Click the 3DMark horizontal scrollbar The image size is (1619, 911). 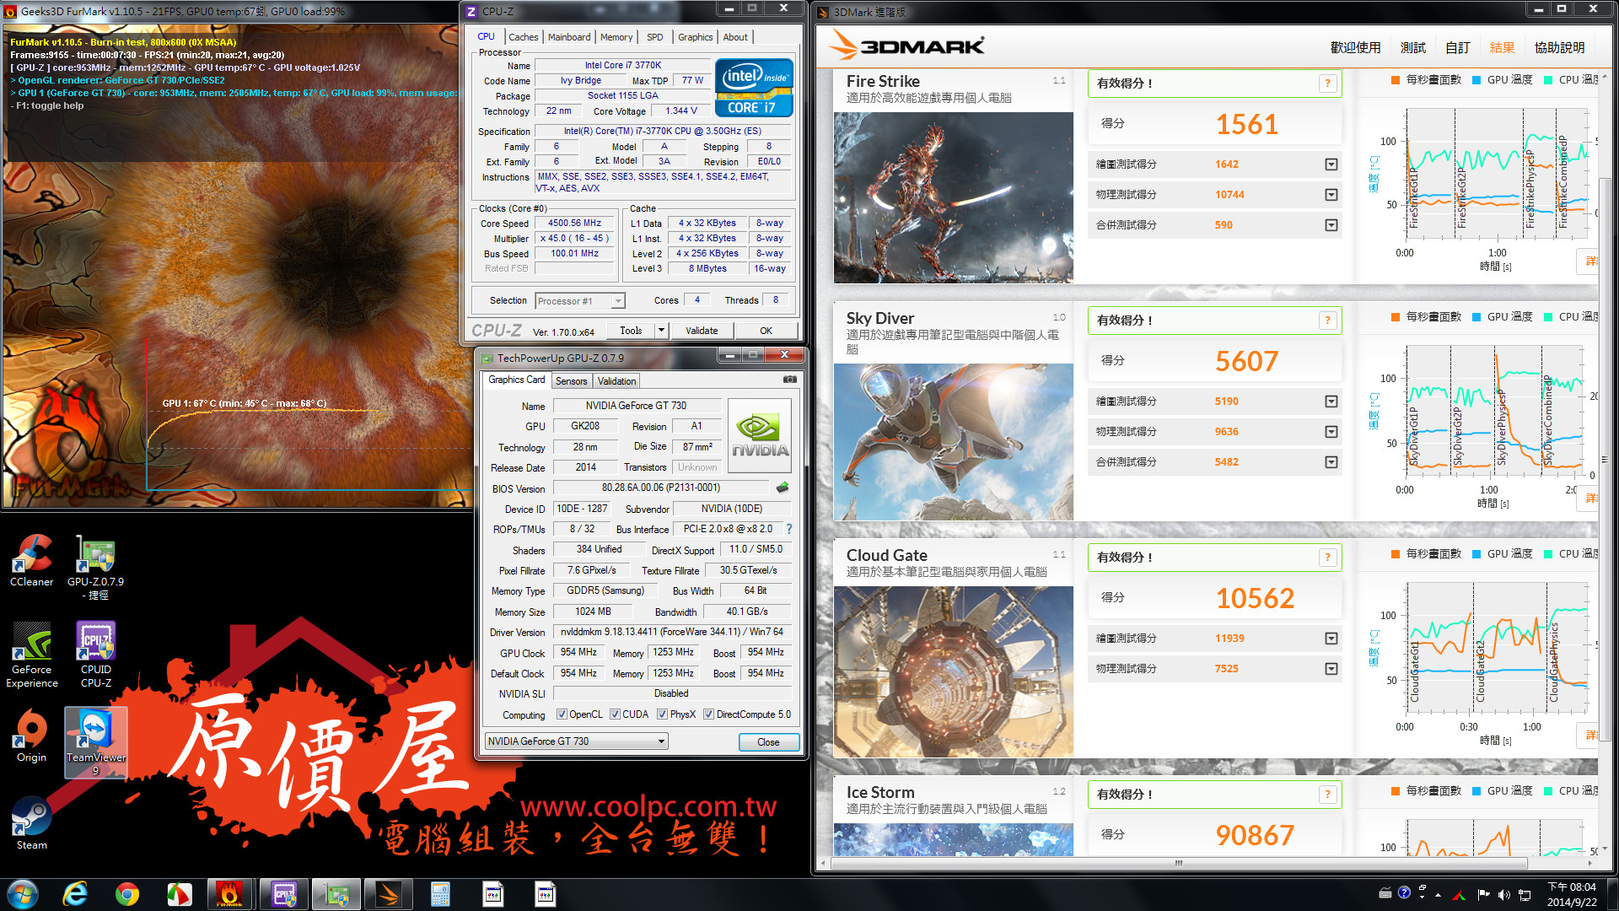click(x=1179, y=863)
